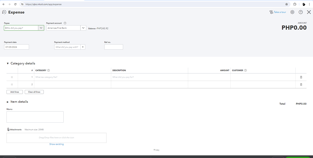Click the Category cell in line 2
The width and height of the screenshot is (313, 158).
[x=73, y=84]
